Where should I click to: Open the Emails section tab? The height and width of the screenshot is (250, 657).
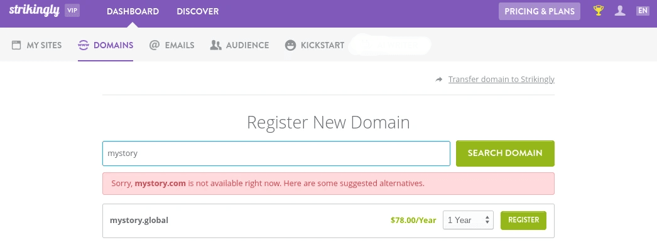click(172, 45)
